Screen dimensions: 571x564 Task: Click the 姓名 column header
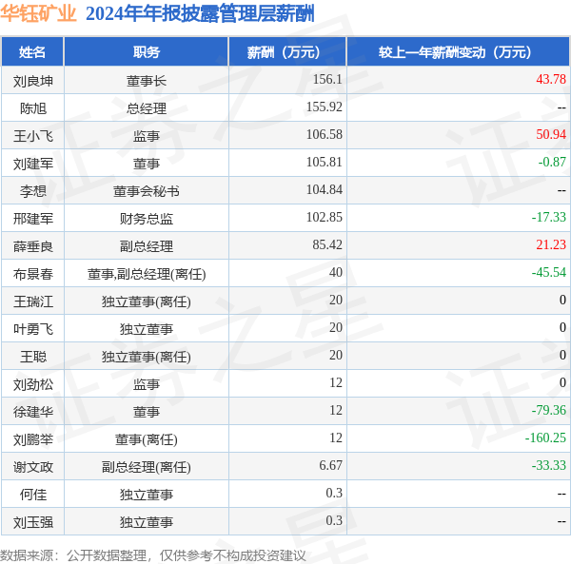tap(32, 52)
